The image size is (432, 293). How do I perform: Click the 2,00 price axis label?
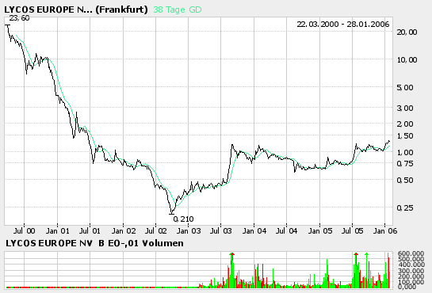[405, 124]
